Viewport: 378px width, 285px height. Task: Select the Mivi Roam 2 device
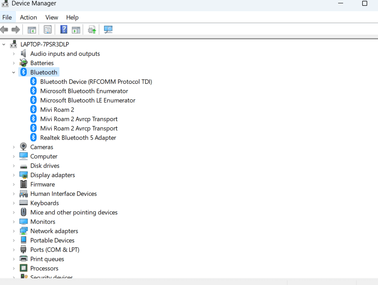click(x=57, y=109)
